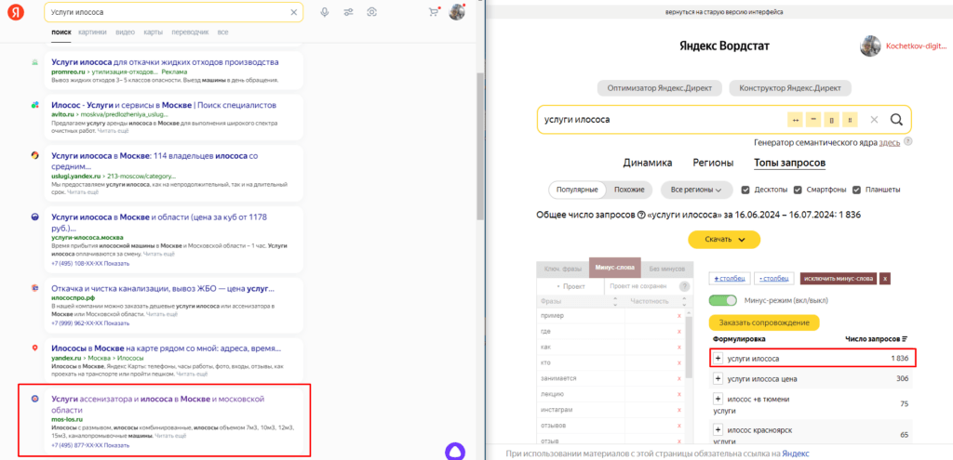Viewport: 953px width, 460px height.
Task: Select Топы запросов tab
Action: point(789,163)
